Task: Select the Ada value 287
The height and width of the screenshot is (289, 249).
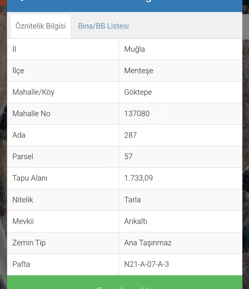Action: pyautogui.click(x=130, y=135)
